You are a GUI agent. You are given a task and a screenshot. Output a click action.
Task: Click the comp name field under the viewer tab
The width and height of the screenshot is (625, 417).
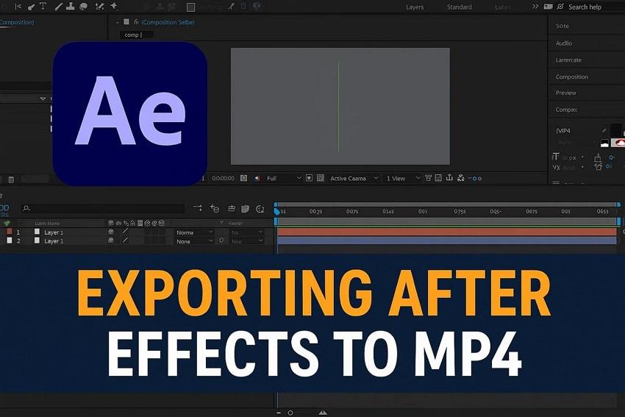(137, 35)
